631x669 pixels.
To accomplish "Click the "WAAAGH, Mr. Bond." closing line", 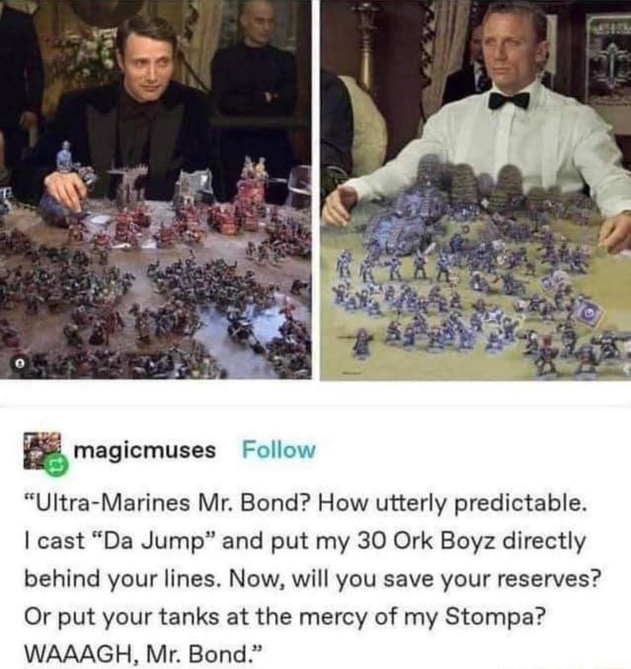I will (x=142, y=654).
